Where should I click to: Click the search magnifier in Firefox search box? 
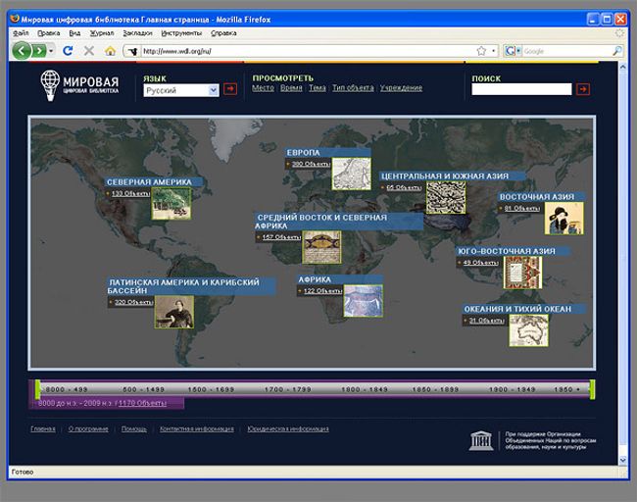616,51
